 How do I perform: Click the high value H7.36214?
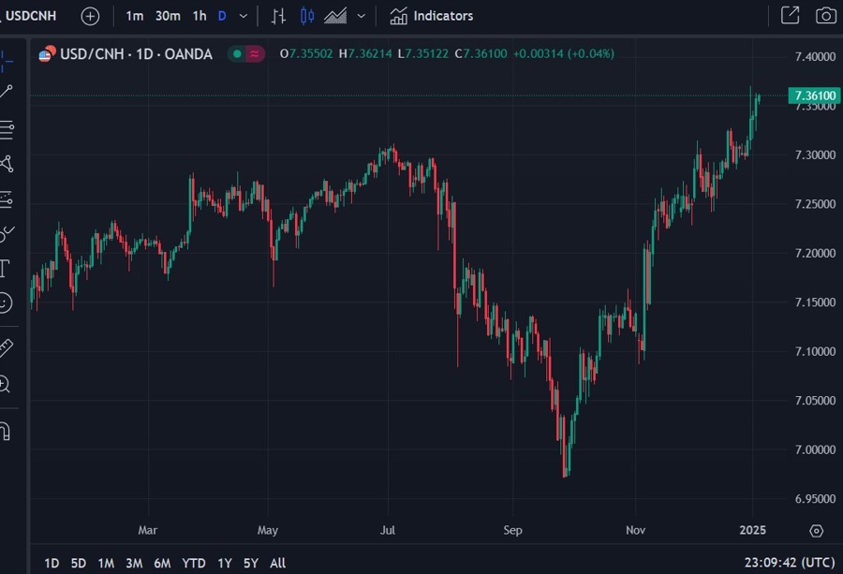pos(365,53)
